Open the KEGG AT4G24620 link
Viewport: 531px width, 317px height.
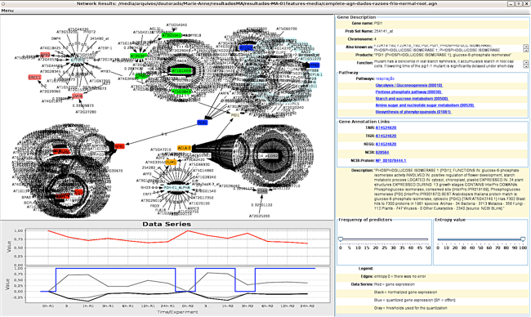point(386,145)
